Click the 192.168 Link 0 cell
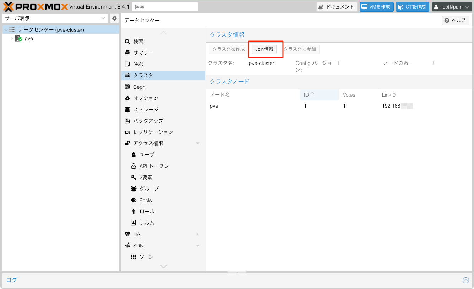Viewport: 474px width, 289px height. coord(397,106)
